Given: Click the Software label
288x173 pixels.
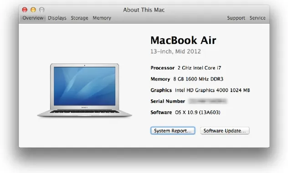Looking at the screenshot, I should [x=161, y=113].
